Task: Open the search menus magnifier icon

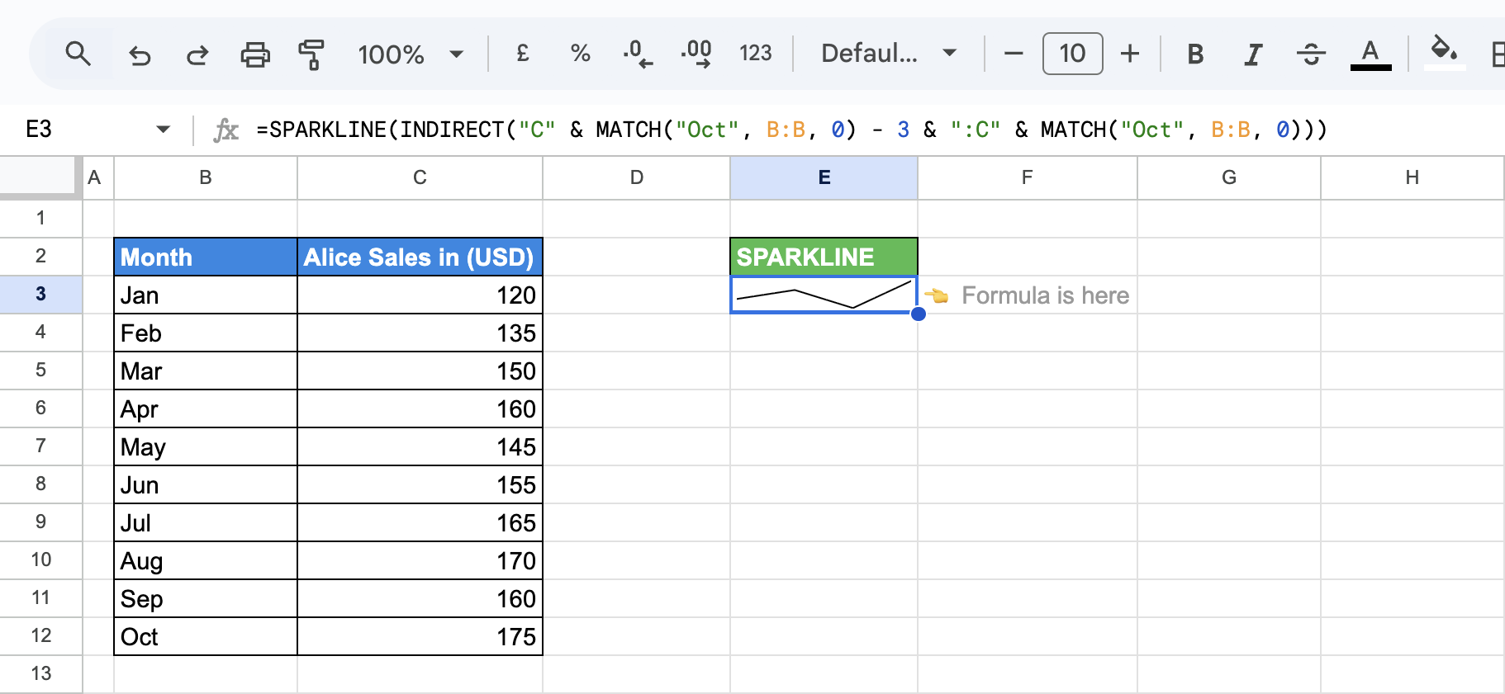Action: pyautogui.click(x=78, y=54)
